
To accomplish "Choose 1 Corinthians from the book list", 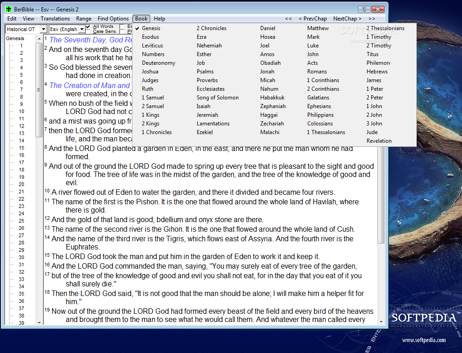I will pos(323,80).
